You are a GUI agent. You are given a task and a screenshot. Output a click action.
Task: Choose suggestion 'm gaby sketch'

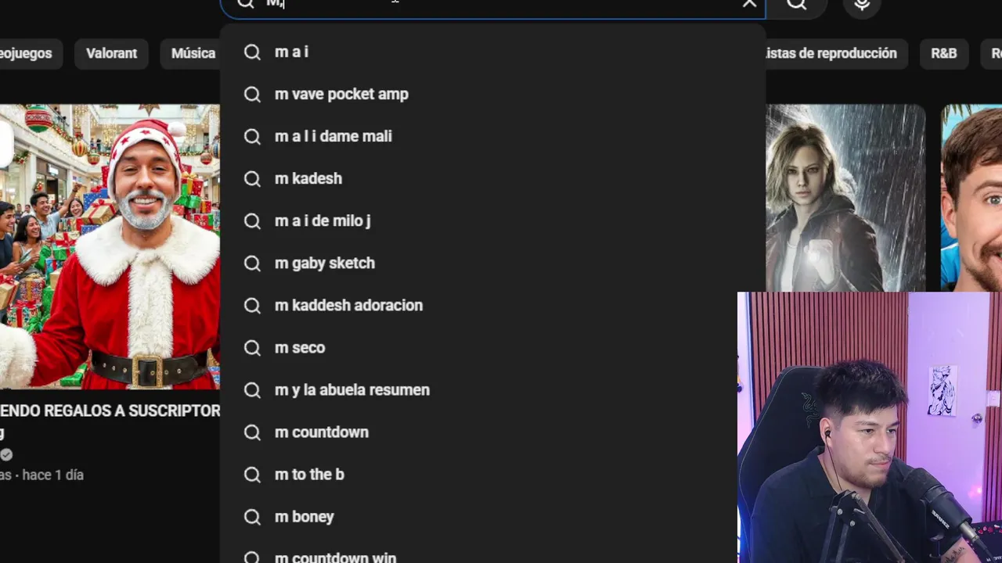click(x=493, y=263)
